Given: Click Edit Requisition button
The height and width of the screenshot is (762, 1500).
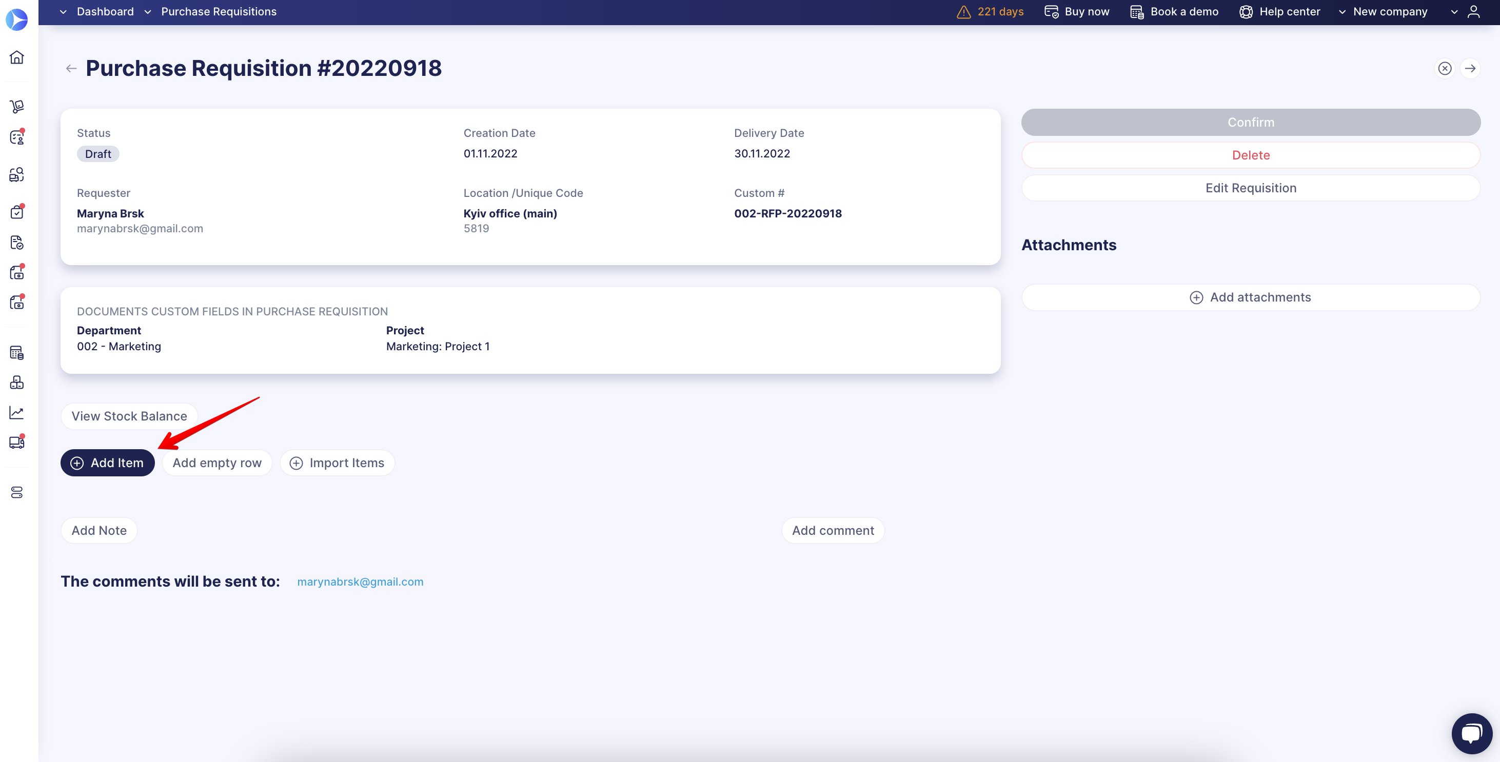Looking at the screenshot, I should point(1251,188).
